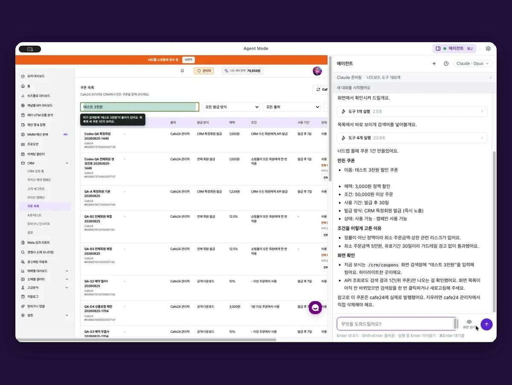
Task: Open 장바구니 인사이트 submenu item
Action: [x=38, y=224]
